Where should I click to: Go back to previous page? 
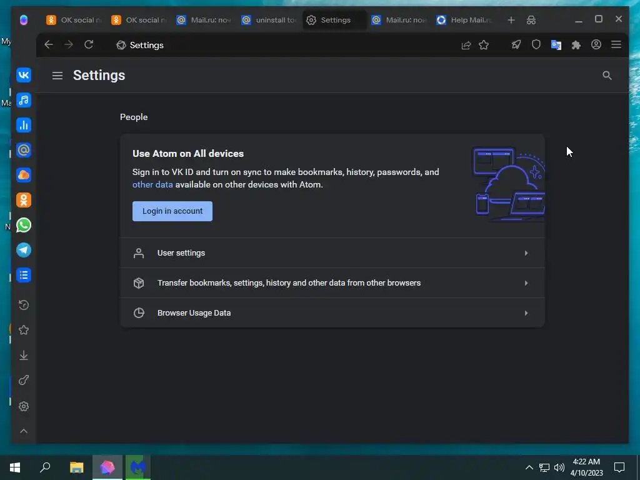coord(49,44)
